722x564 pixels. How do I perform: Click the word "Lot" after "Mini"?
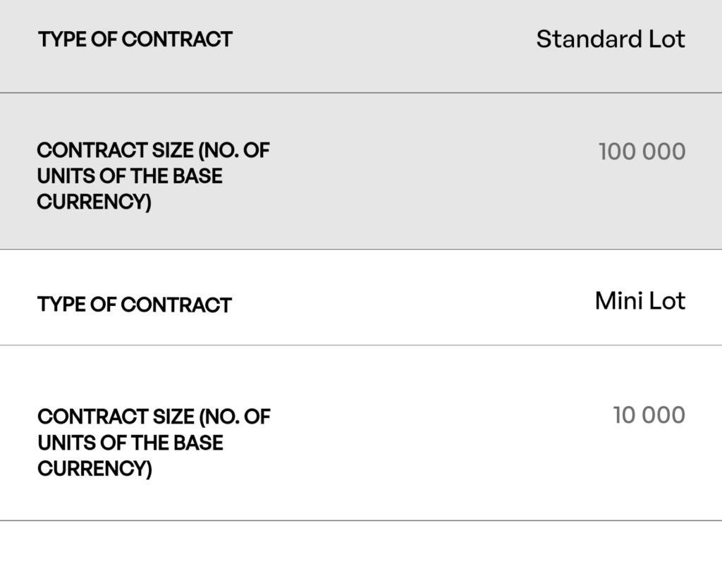coord(667,302)
